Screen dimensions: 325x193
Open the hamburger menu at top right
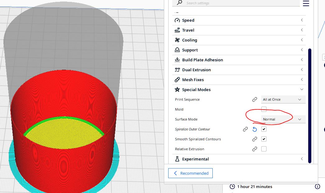(306, 3)
